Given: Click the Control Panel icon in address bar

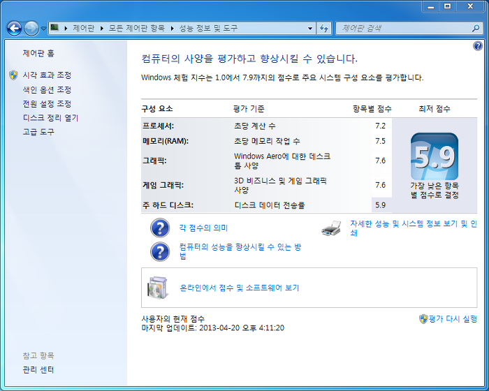Looking at the screenshot, I should [54, 28].
